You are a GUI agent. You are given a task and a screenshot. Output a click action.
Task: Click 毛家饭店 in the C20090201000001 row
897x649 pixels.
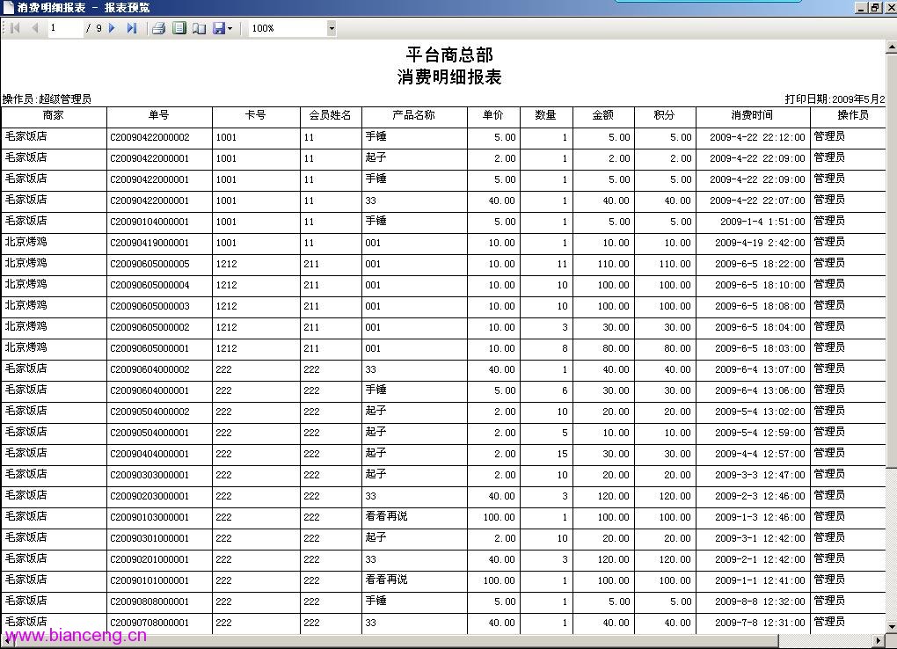click(x=26, y=558)
